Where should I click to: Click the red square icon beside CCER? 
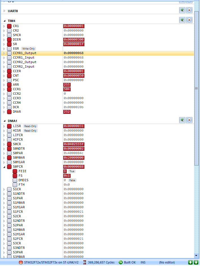tap(9, 71)
